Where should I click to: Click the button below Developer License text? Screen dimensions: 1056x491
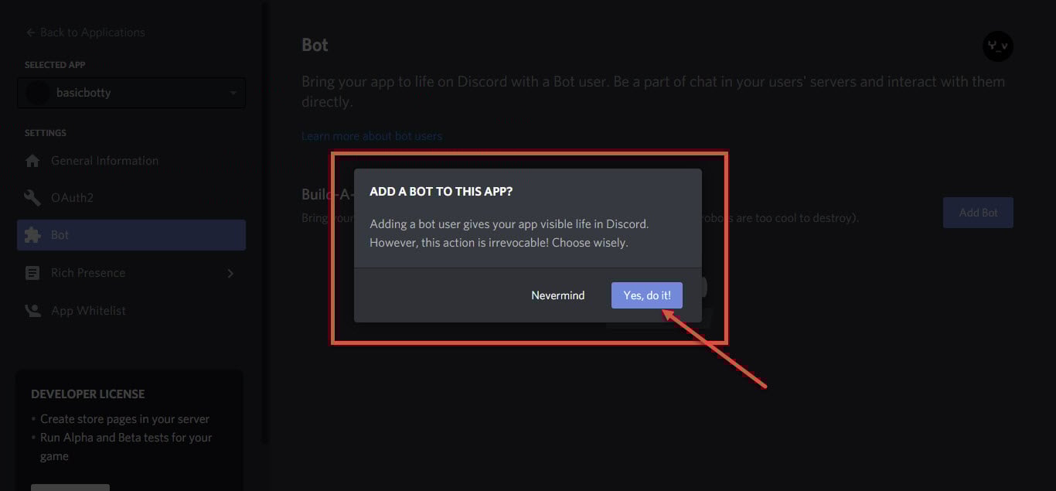click(x=70, y=487)
